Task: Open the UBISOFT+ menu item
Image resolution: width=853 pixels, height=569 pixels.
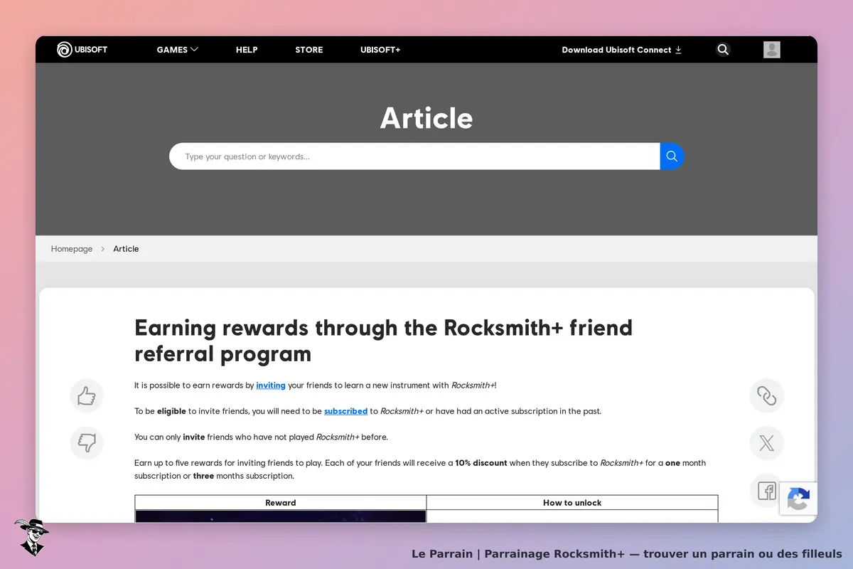Action: click(x=380, y=50)
